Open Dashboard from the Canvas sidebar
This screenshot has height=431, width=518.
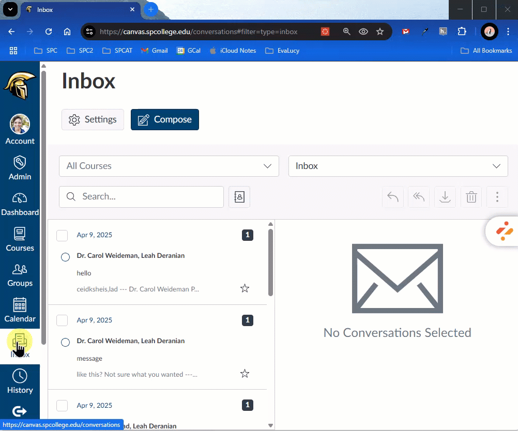coord(20,204)
